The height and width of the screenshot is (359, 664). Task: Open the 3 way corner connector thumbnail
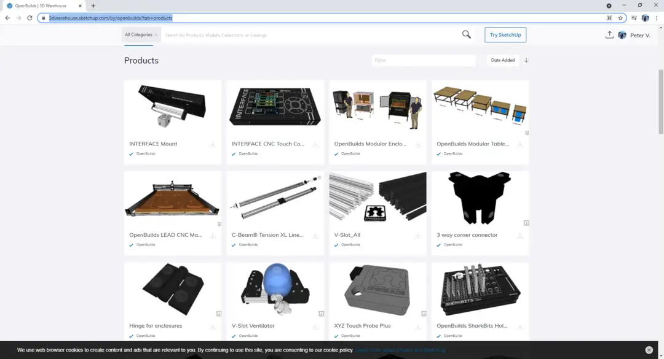click(480, 198)
